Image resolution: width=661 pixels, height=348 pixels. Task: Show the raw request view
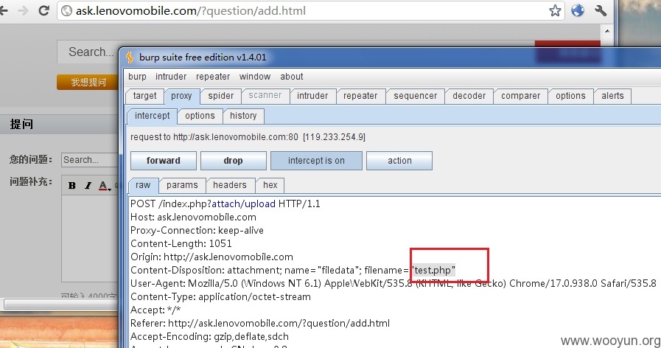[143, 185]
